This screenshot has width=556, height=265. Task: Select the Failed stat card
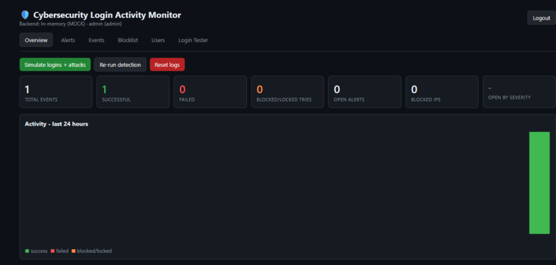click(x=210, y=92)
